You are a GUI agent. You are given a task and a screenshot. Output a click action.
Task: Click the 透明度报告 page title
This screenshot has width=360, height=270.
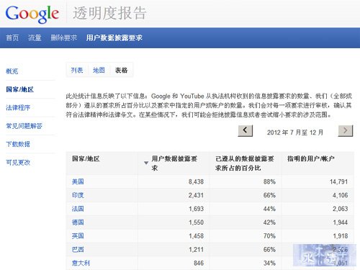(x=109, y=13)
